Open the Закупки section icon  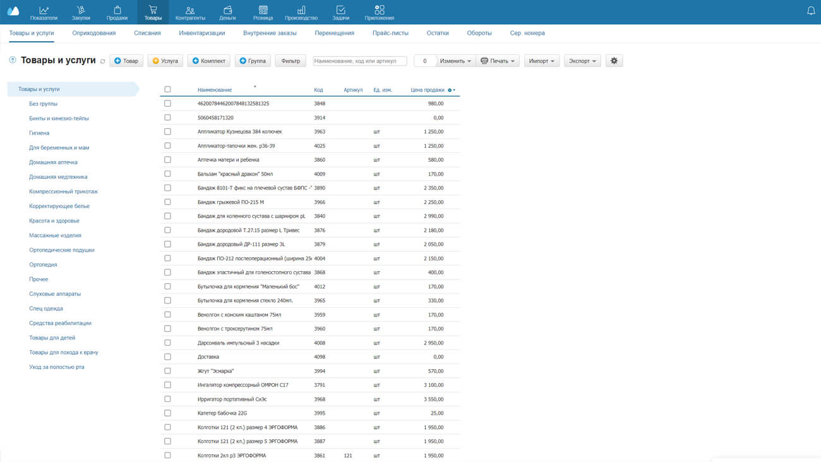pyautogui.click(x=81, y=10)
